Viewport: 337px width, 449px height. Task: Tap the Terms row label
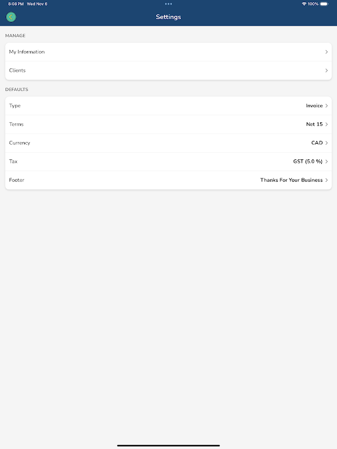[x=16, y=124]
